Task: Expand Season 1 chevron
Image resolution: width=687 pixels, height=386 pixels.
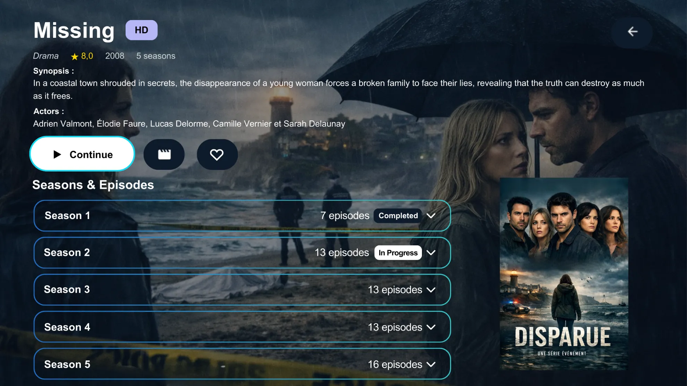Action: [x=431, y=216]
